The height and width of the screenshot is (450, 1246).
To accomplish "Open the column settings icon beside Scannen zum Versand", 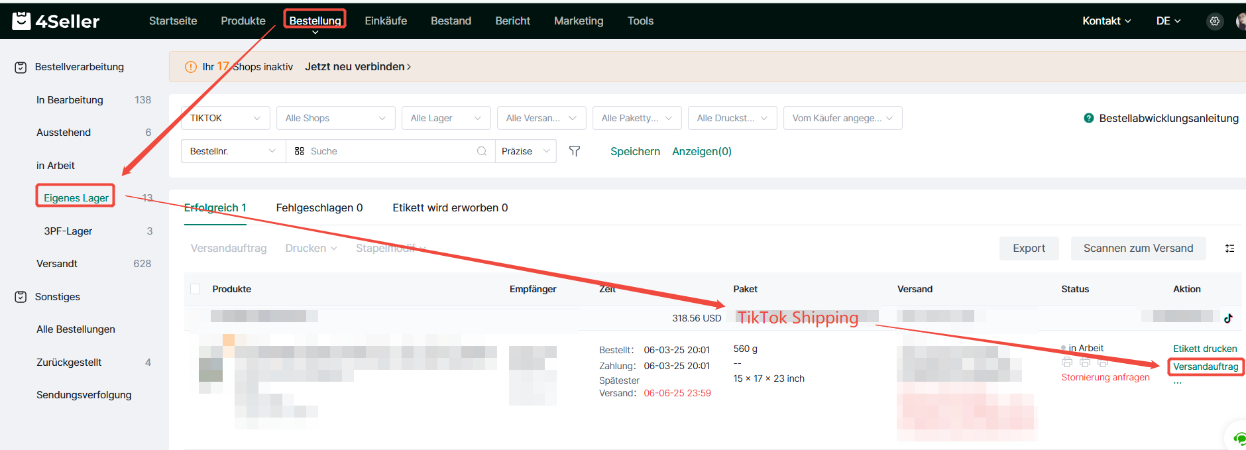I will pyautogui.click(x=1229, y=249).
